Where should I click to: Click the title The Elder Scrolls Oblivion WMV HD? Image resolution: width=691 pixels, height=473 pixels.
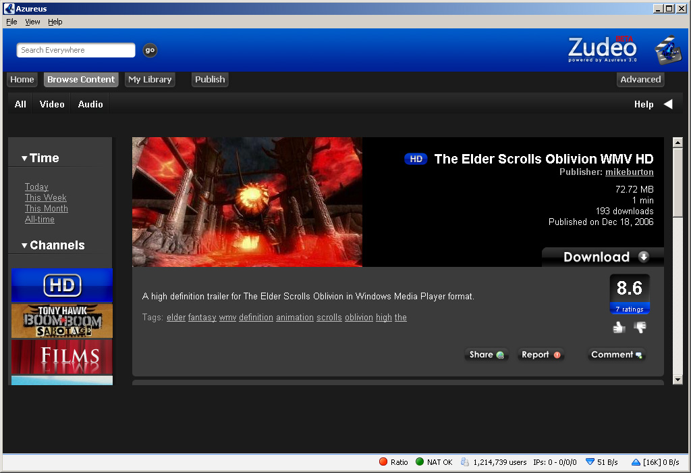click(x=544, y=159)
